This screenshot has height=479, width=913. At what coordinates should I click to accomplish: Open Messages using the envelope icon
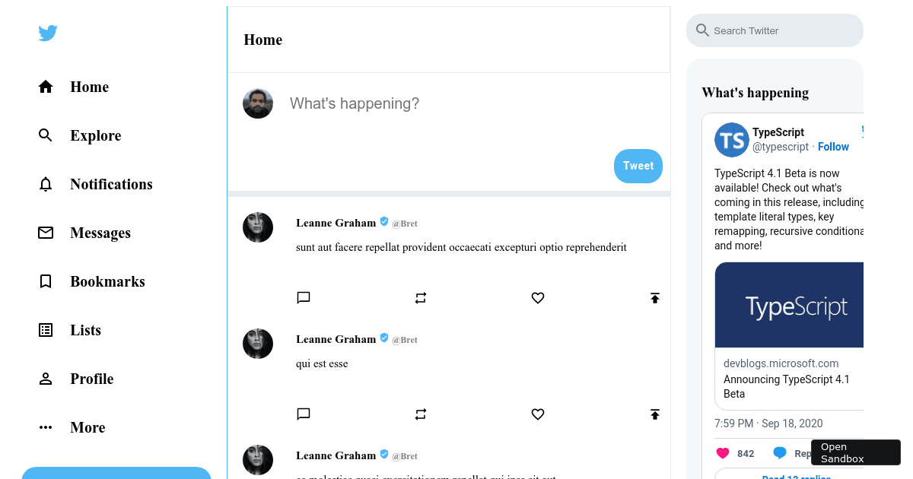(46, 233)
